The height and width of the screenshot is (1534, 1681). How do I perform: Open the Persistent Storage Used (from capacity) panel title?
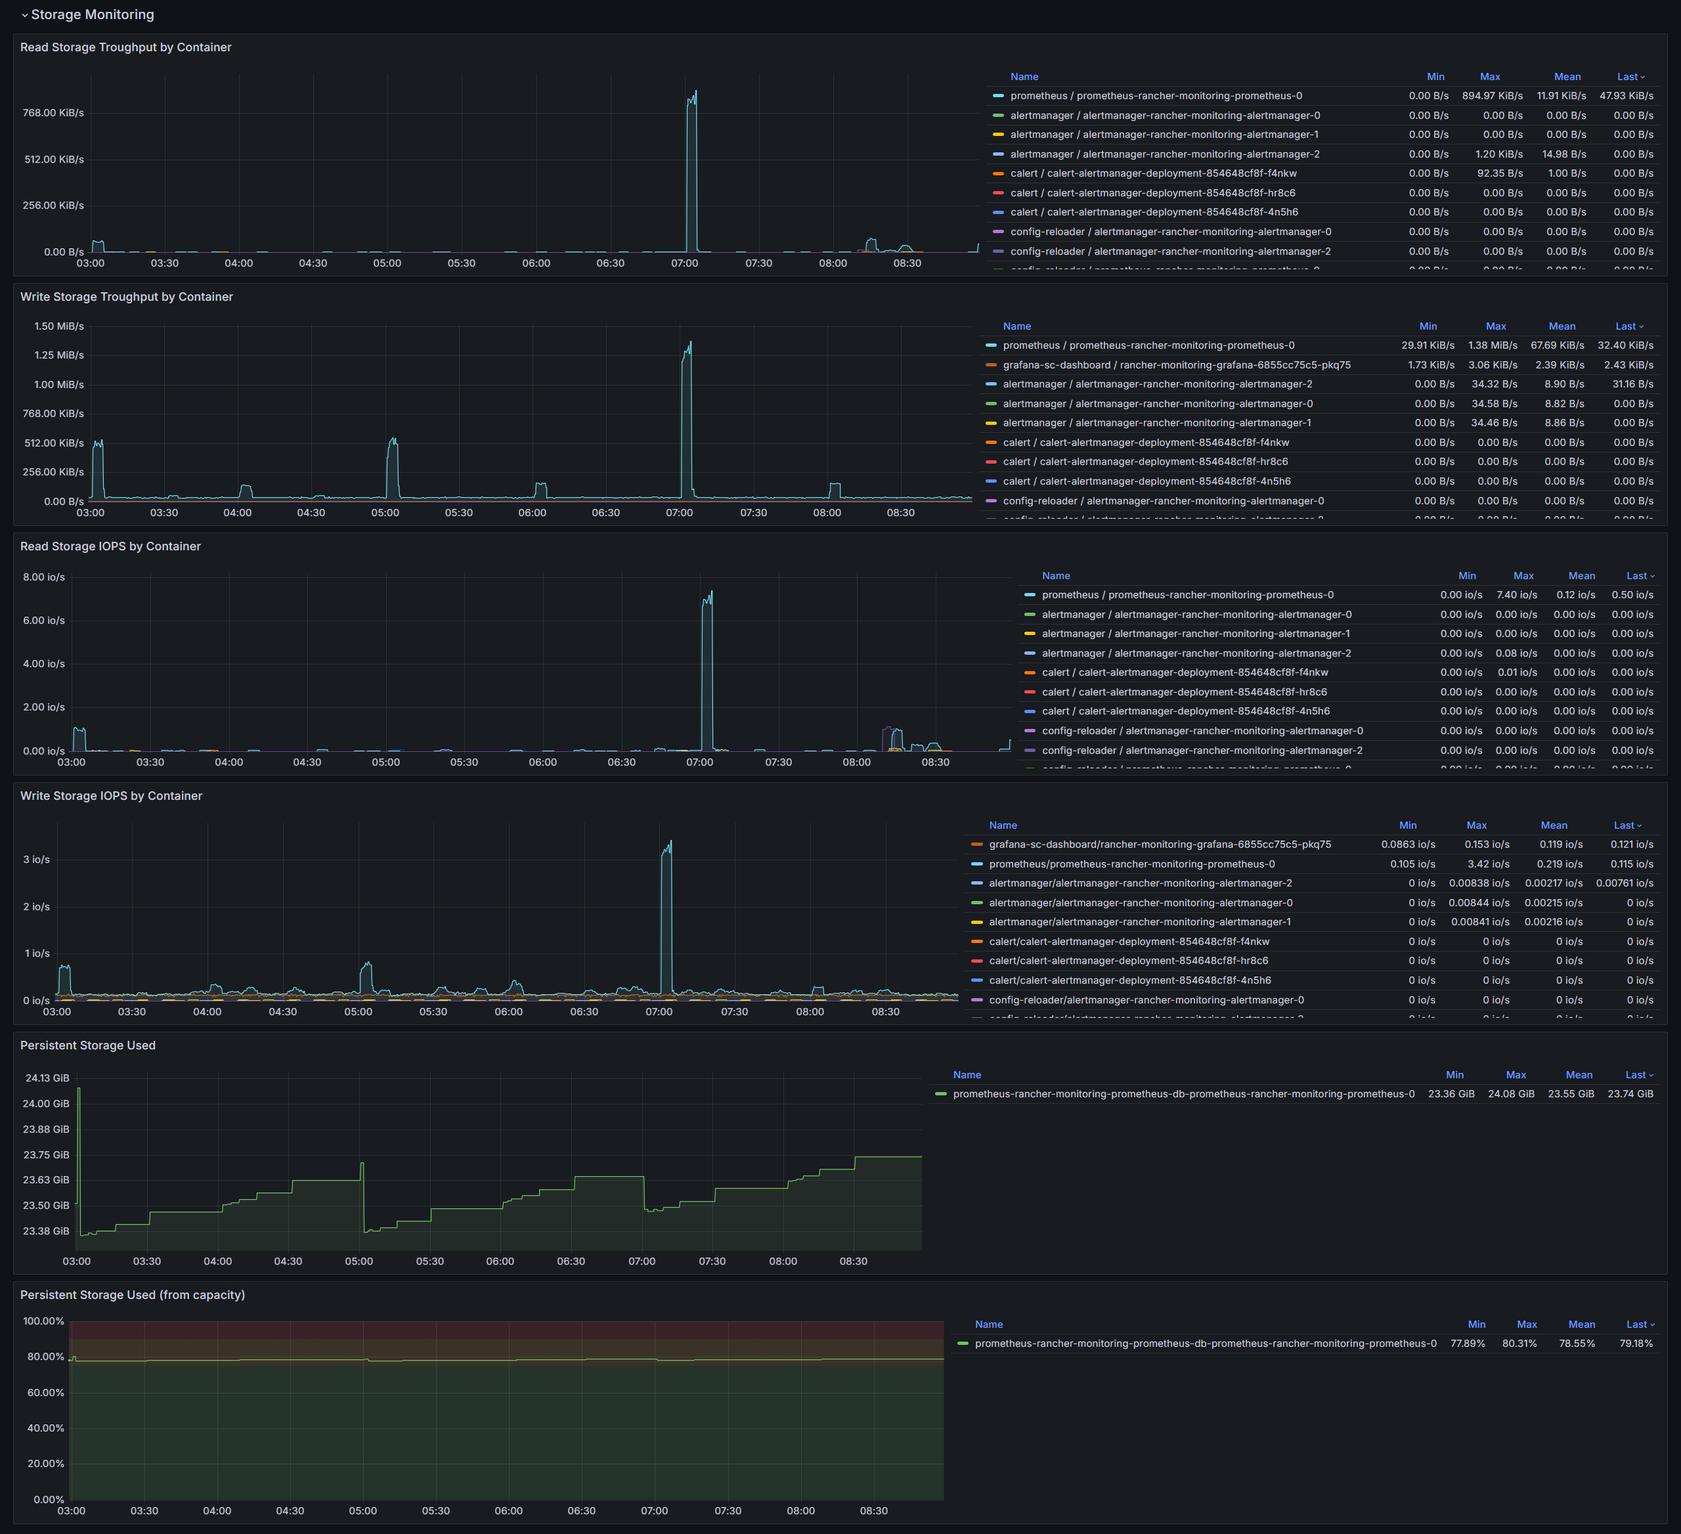(132, 1295)
